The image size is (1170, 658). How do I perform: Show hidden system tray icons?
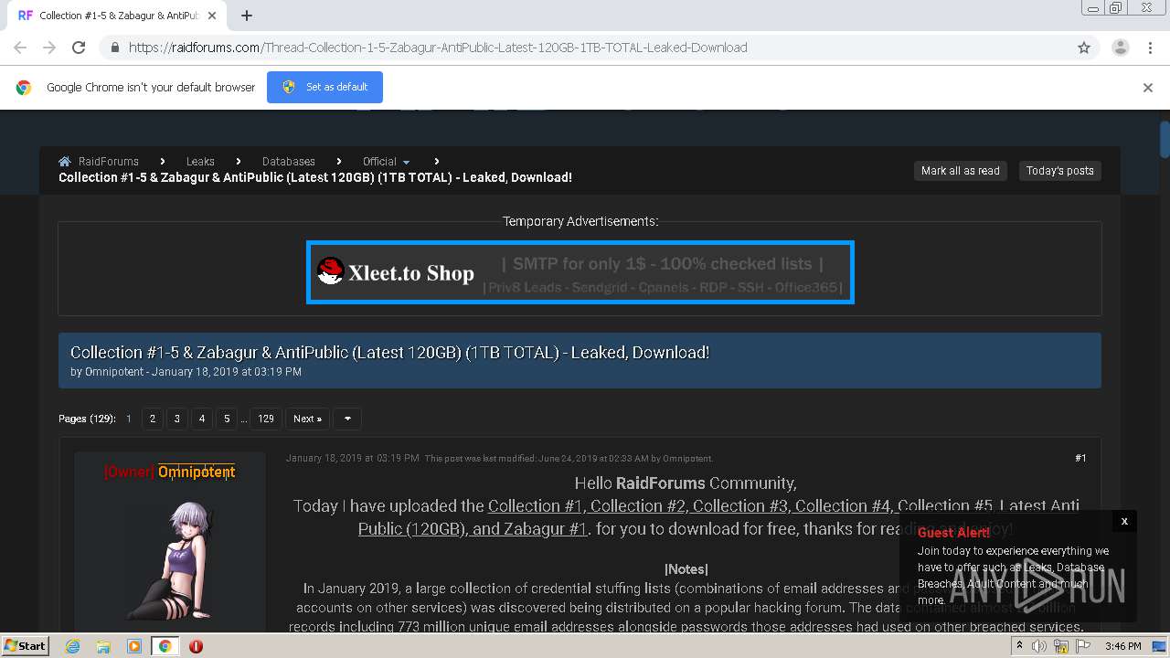point(1019,646)
